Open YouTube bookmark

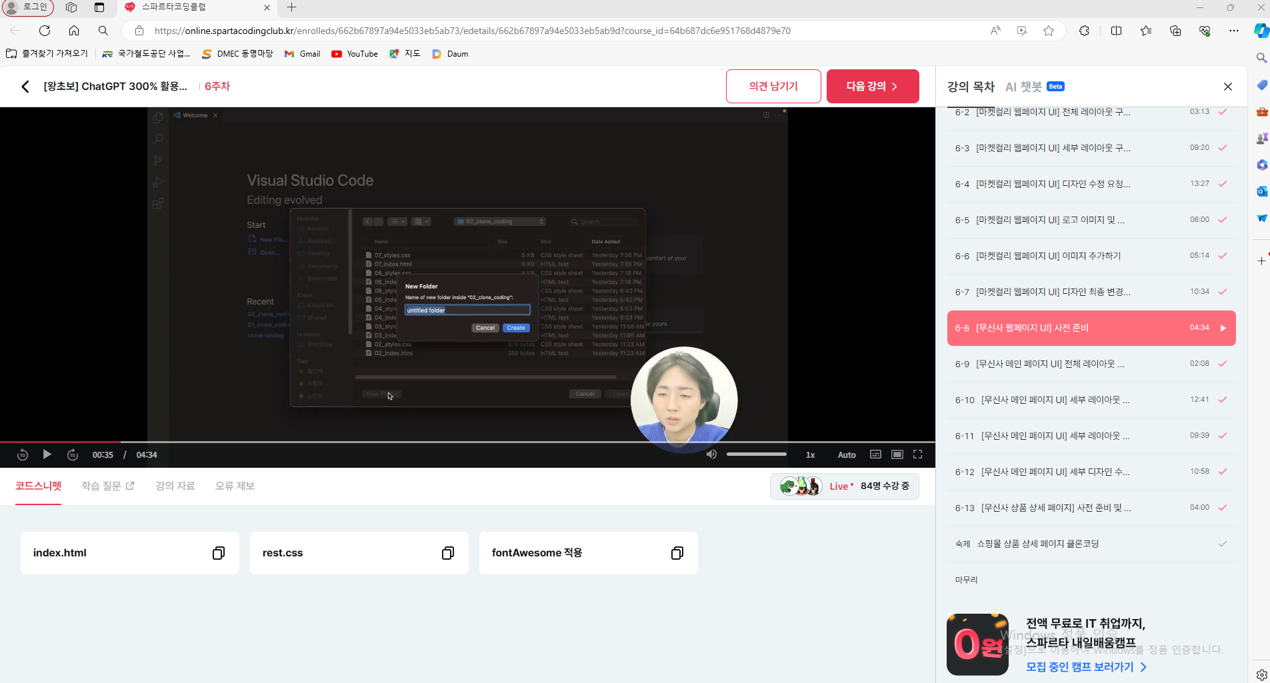[355, 54]
